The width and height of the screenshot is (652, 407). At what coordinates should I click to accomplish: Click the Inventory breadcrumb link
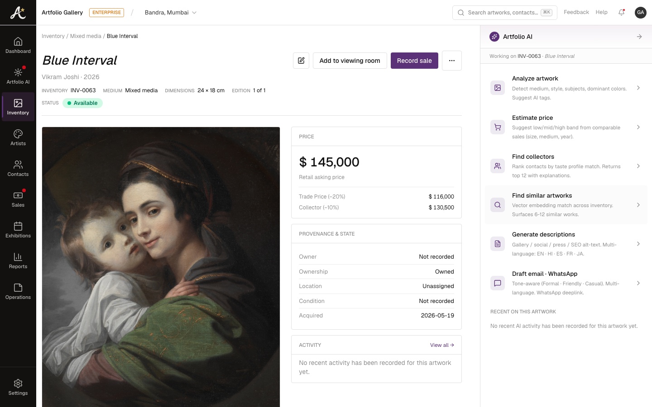pyautogui.click(x=53, y=36)
